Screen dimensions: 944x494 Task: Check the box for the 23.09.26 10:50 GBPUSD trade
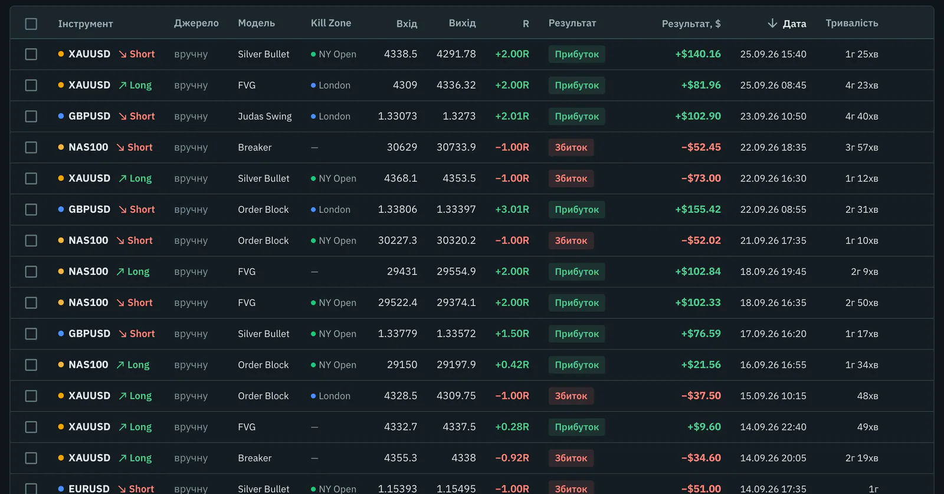31,116
